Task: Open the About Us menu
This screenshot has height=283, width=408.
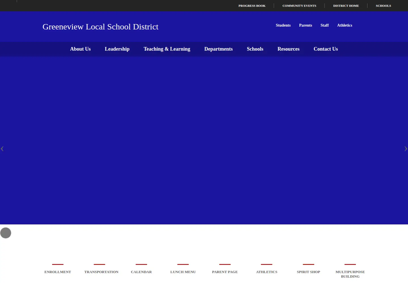Action: 80,49
